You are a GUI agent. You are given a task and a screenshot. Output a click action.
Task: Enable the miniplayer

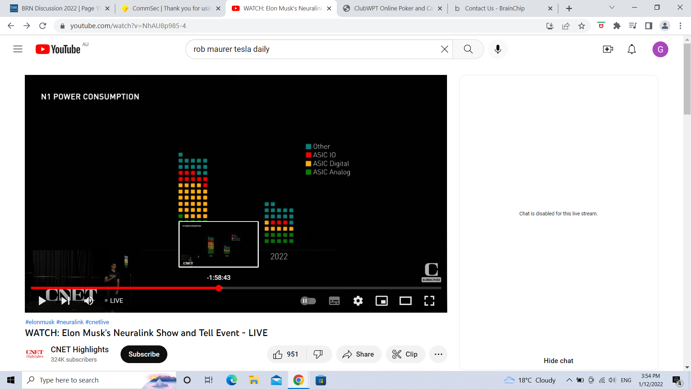point(381,300)
